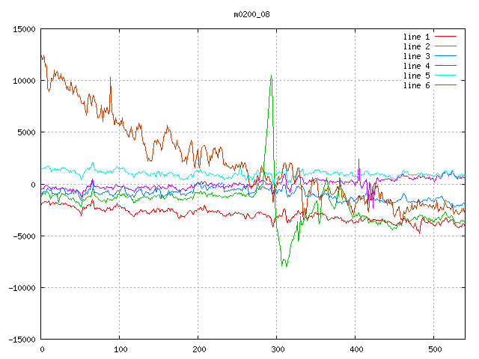479x359 pixels.
Task: Click the top of the tall green peak
Action: 271,76
